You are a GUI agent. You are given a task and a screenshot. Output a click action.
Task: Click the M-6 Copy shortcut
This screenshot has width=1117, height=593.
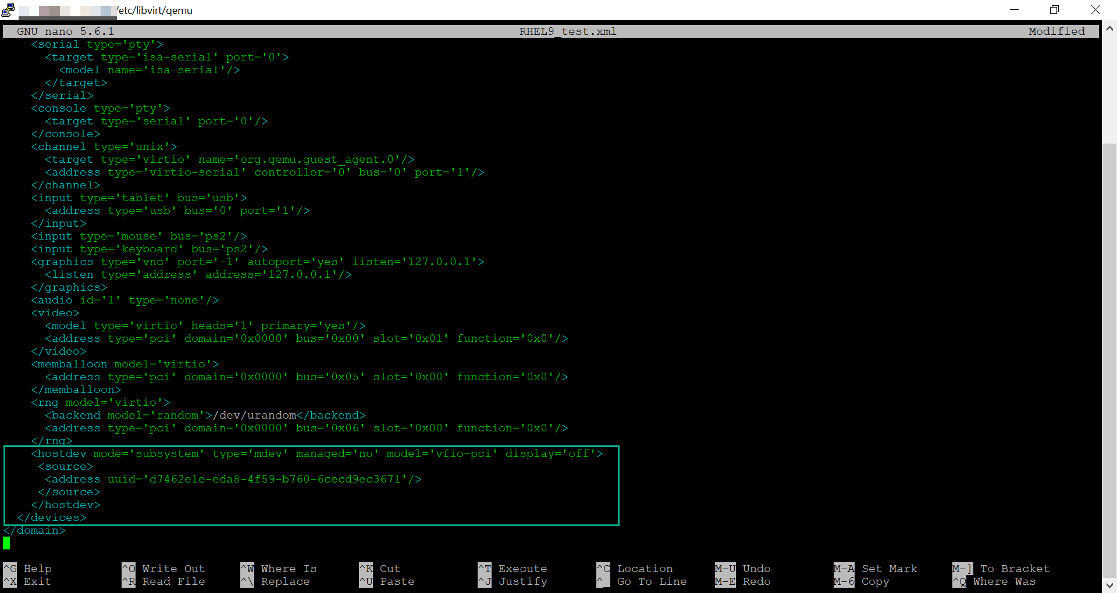point(862,581)
